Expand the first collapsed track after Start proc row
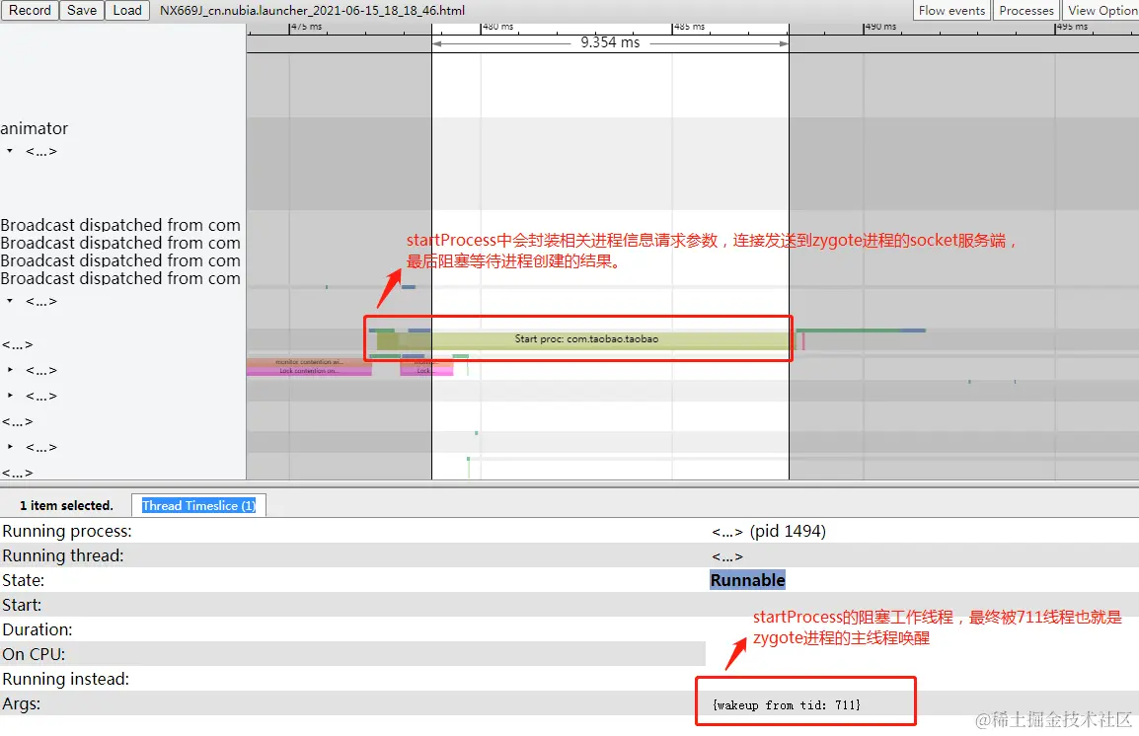The height and width of the screenshot is (736, 1139). click(10, 370)
